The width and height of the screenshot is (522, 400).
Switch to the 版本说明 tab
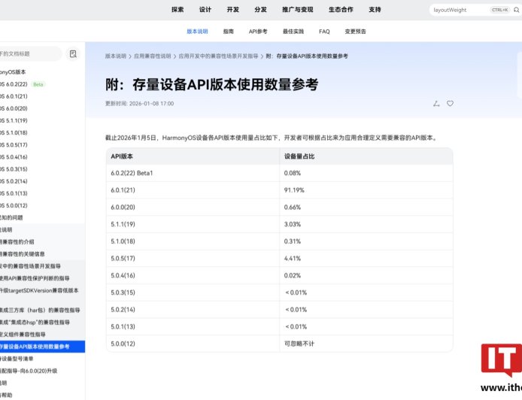point(197,32)
